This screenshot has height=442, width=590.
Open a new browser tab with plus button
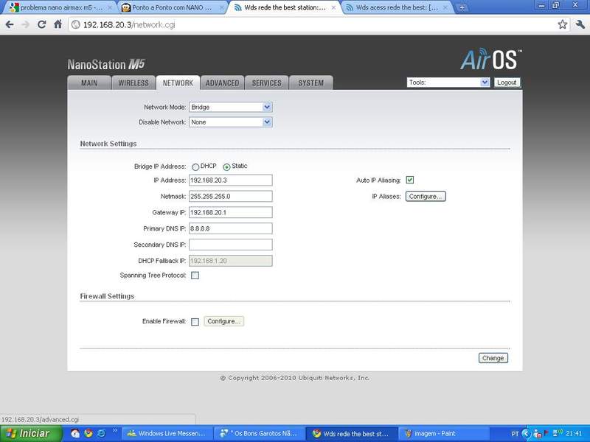(462, 7)
